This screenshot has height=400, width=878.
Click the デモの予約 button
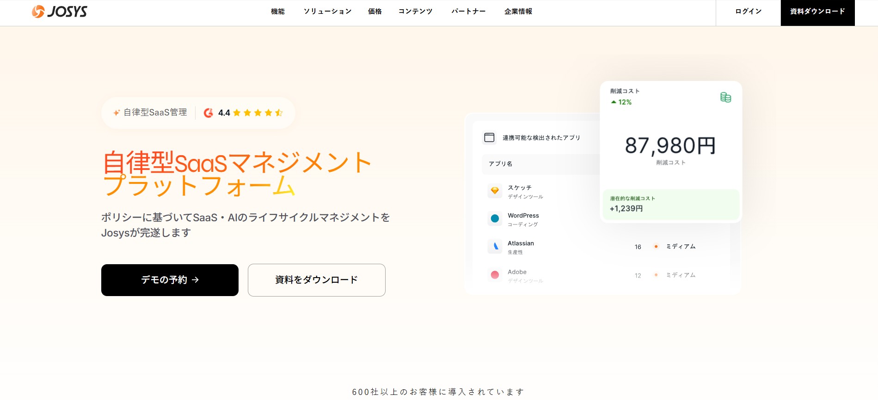[x=170, y=280]
